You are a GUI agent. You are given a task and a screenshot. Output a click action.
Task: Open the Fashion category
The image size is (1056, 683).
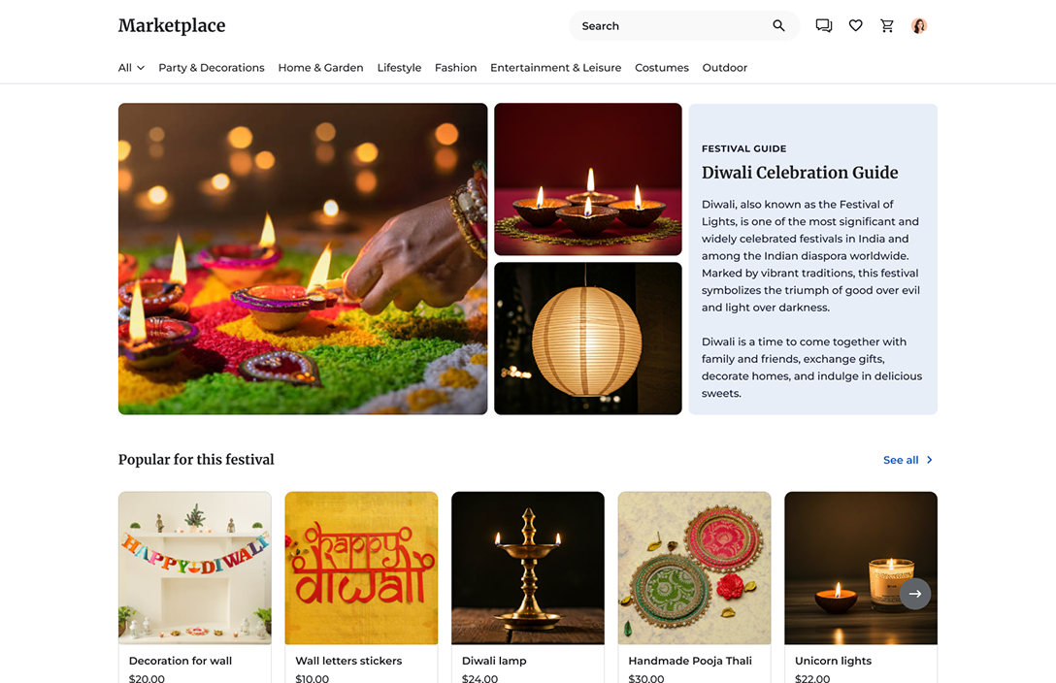(456, 67)
